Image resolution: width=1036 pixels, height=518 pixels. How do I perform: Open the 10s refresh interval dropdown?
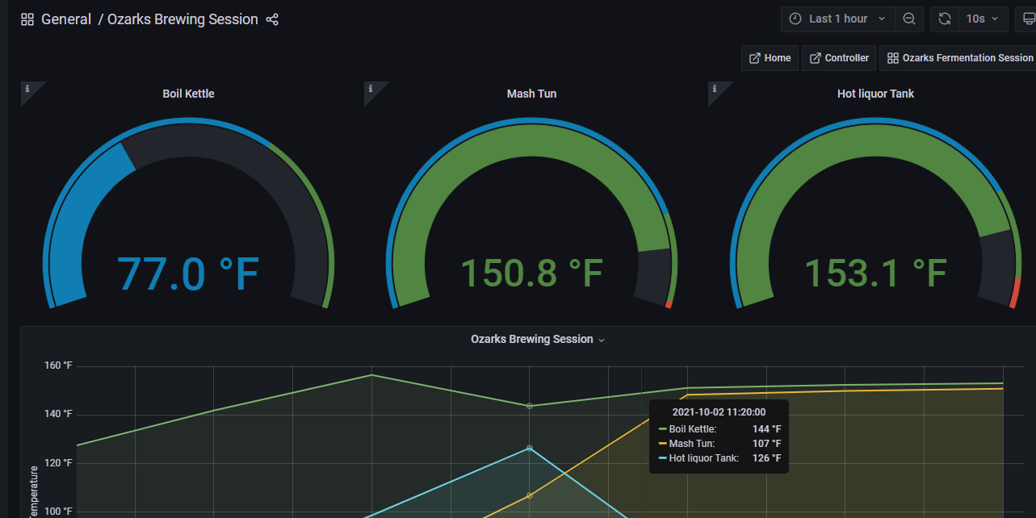[x=982, y=19]
